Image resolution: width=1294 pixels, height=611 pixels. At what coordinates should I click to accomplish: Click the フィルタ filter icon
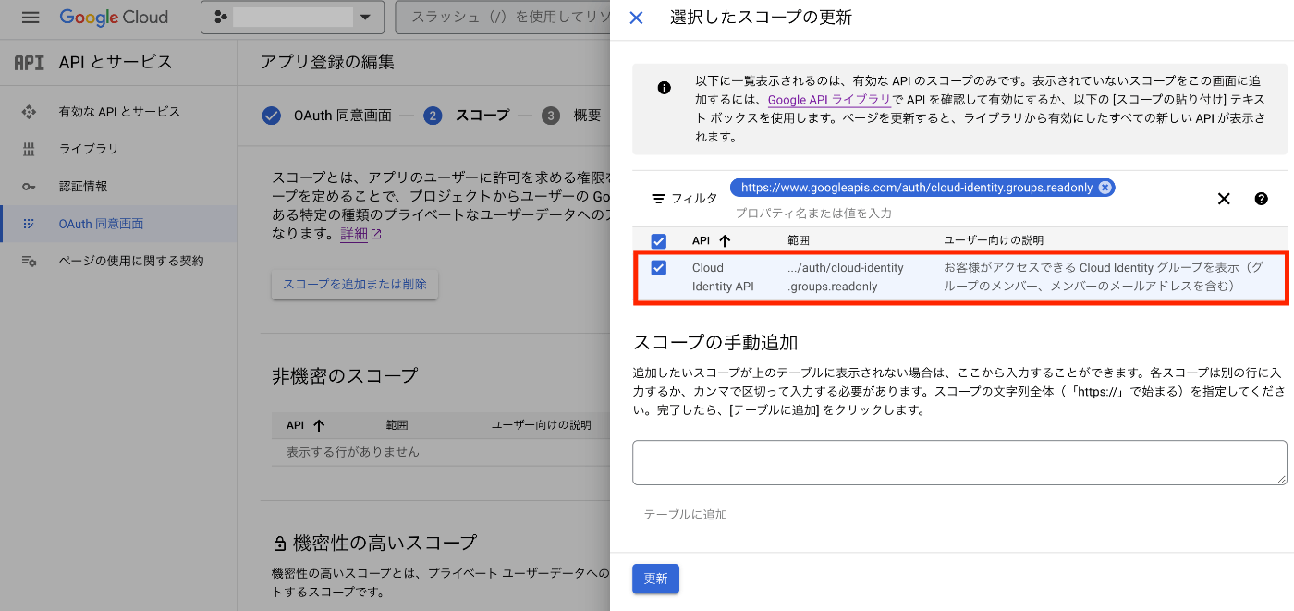tap(659, 199)
